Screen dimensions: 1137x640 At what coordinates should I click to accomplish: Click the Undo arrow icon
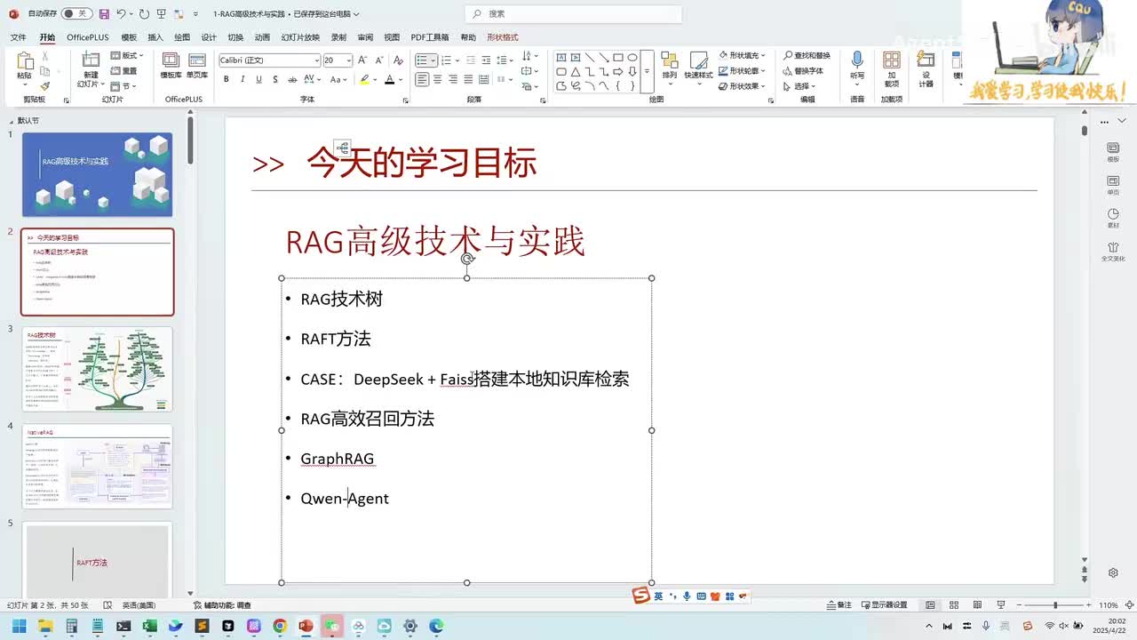click(122, 14)
